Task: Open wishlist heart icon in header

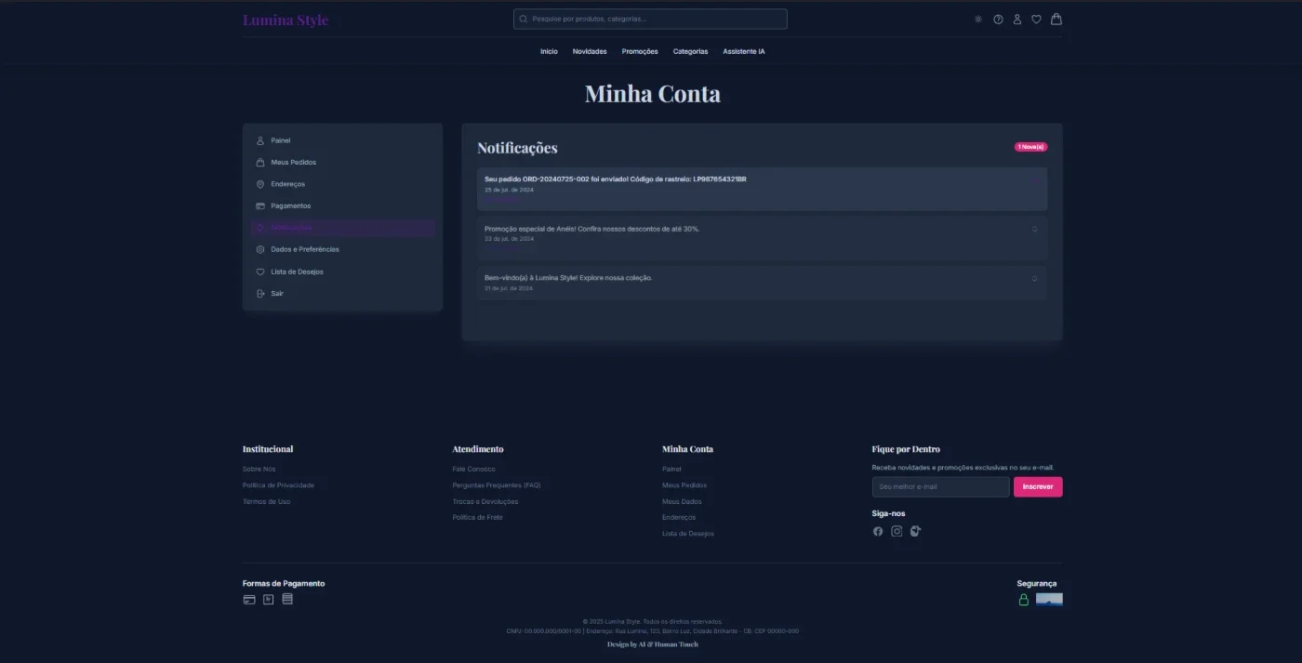Action: 1036,20
